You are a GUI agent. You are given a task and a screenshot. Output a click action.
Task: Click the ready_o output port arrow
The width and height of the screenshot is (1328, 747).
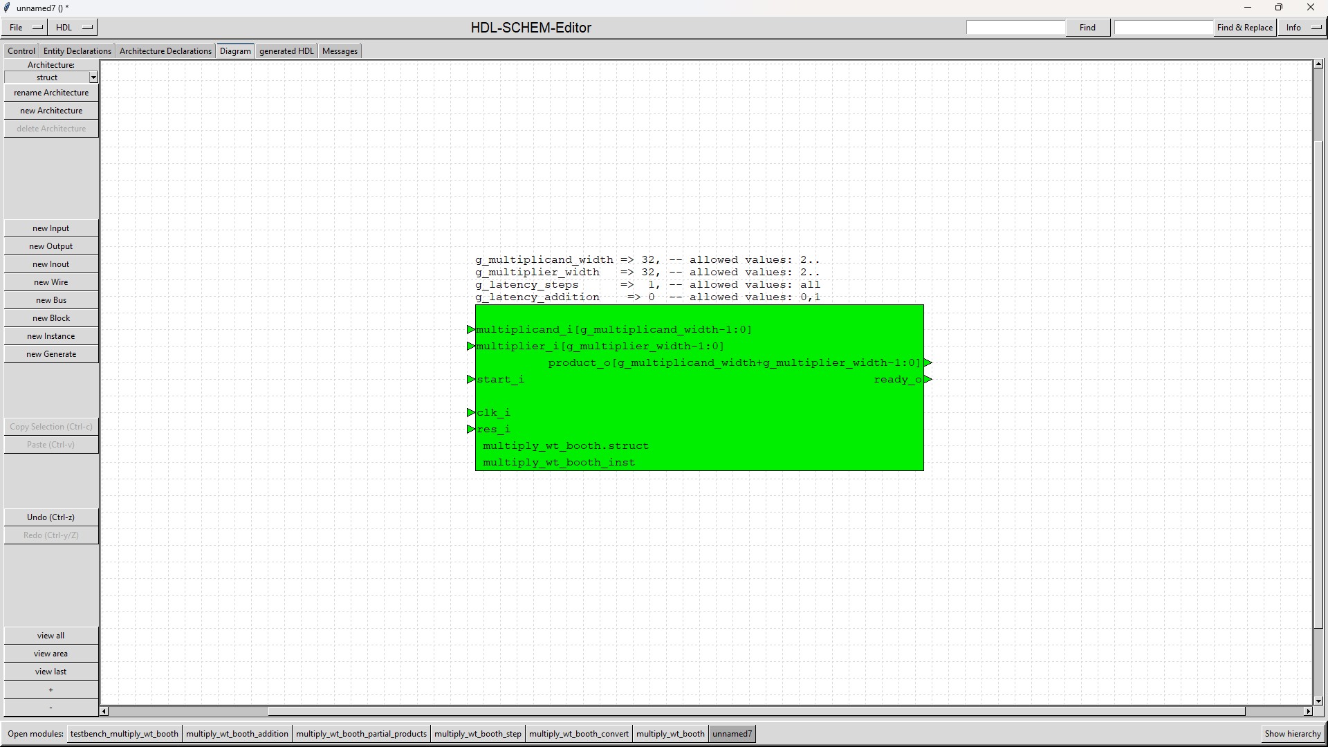(x=928, y=379)
